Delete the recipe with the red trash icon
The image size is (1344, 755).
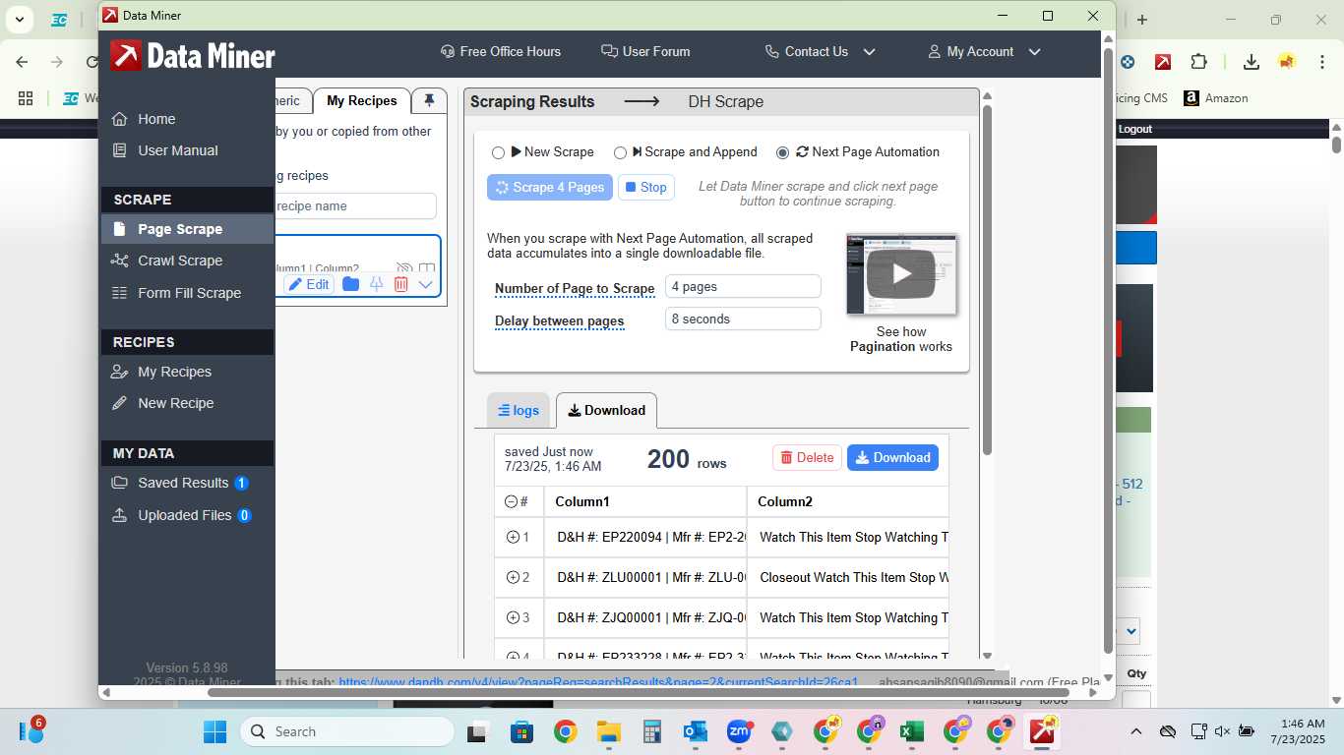coord(400,284)
